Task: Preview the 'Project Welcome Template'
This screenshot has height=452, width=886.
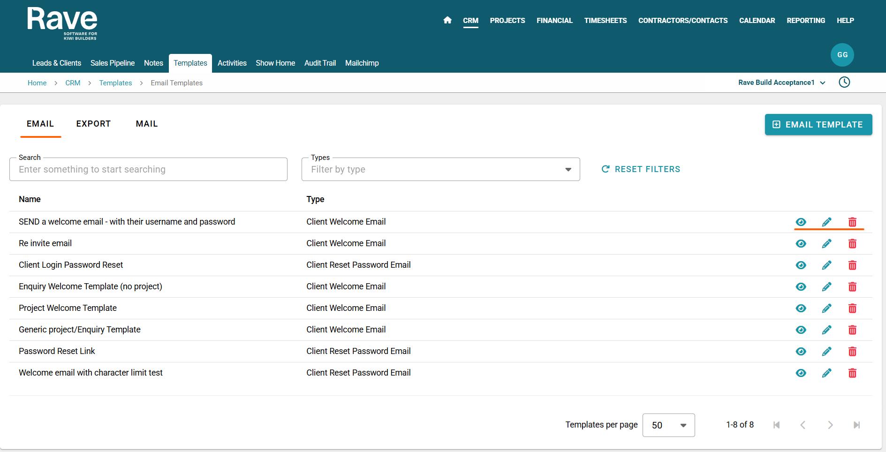Action: point(801,308)
